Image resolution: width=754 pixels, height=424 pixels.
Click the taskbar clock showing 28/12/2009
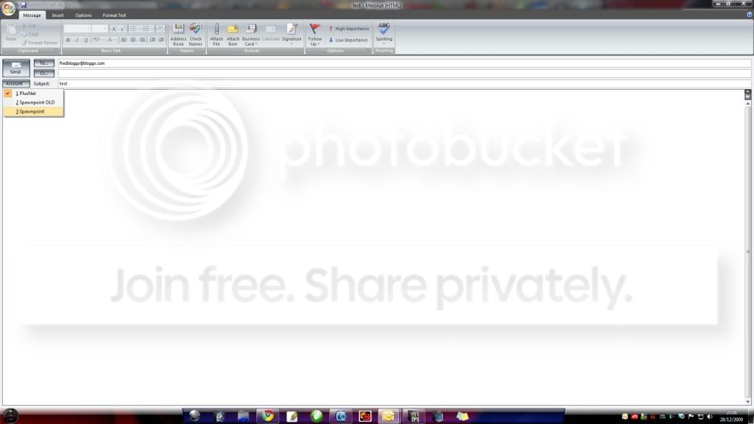732,417
